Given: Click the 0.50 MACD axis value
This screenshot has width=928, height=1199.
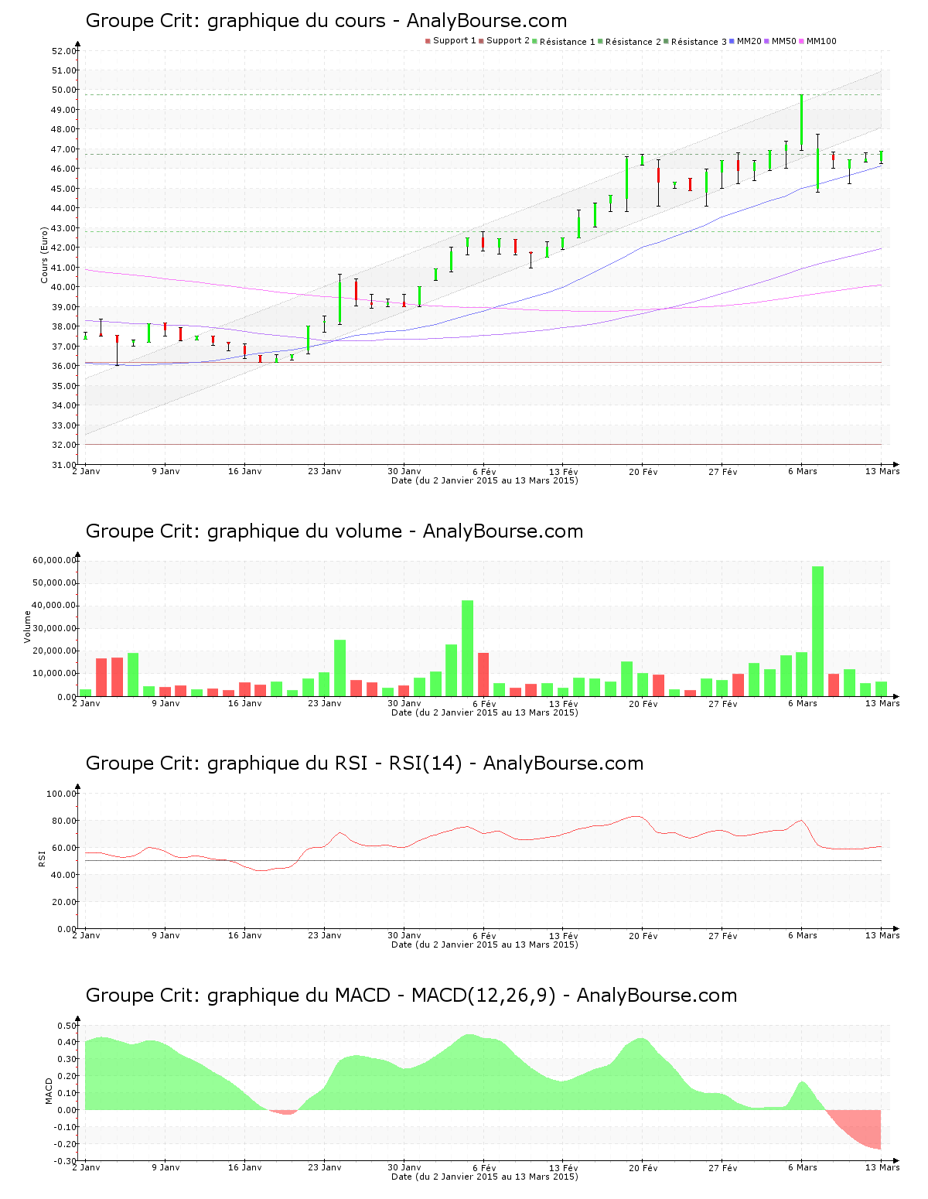Looking at the screenshot, I should (x=67, y=1026).
